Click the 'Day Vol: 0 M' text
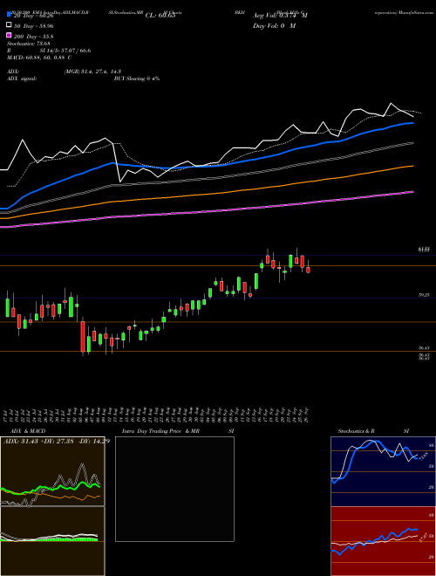The width and height of the screenshot is (436, 576). coord(274,25)
